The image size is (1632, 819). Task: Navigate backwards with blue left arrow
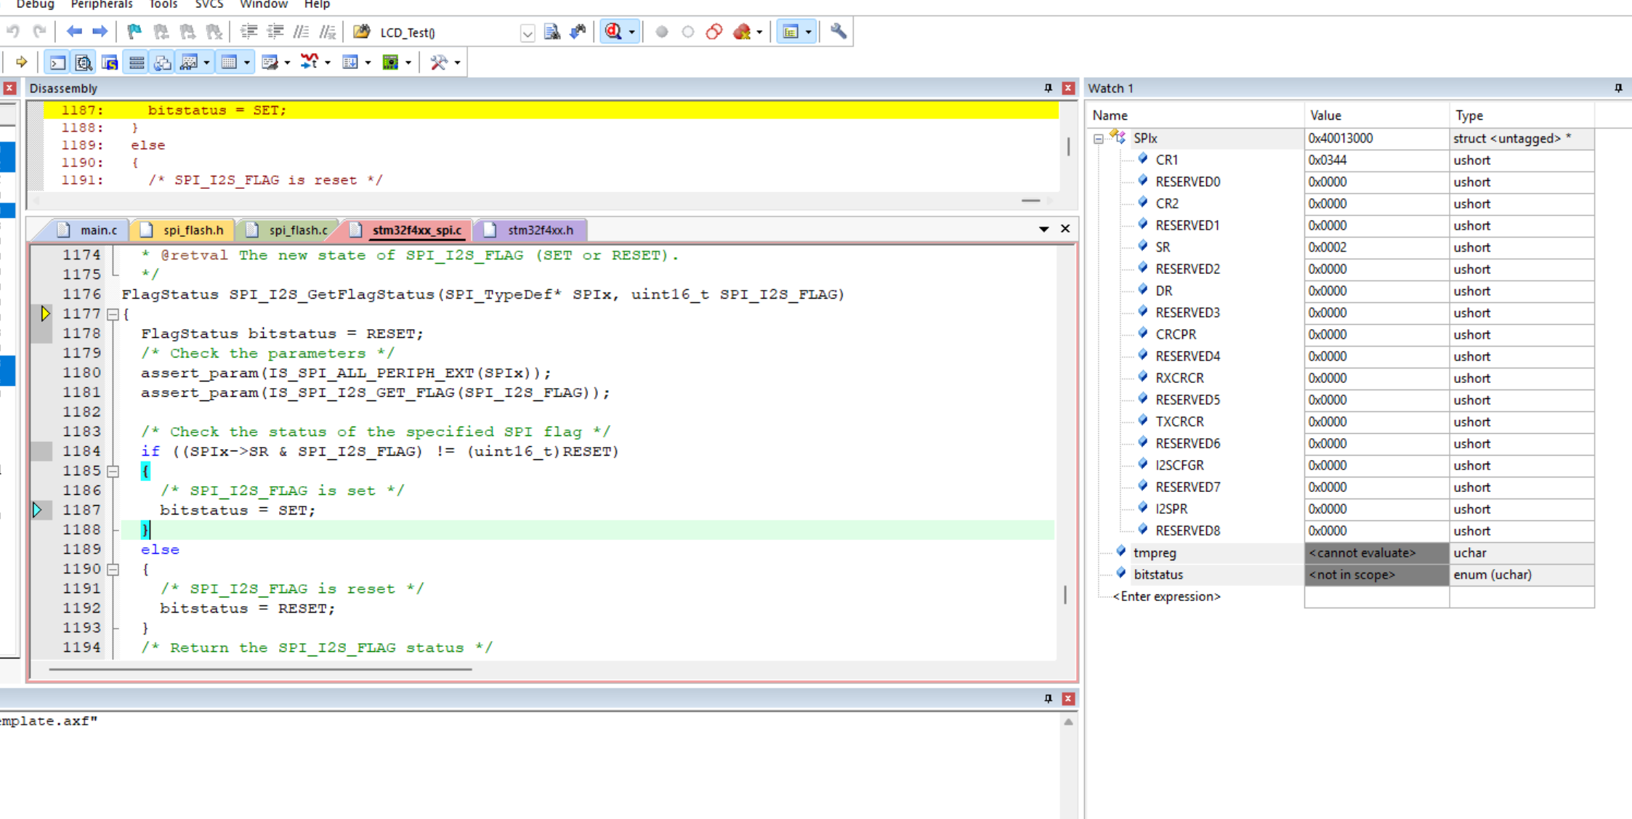[x=74, y=32]
